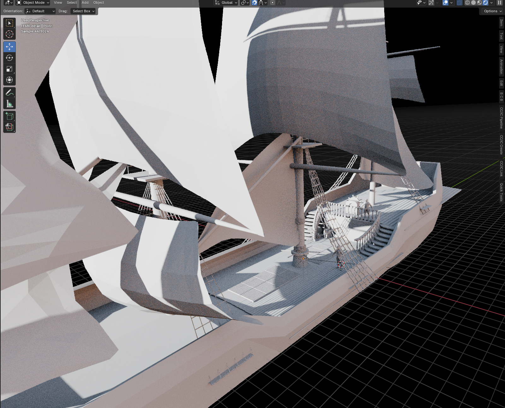505x408 pixels.
Task: Activate the 3D Cursor tool
Action: pos(9,34)
